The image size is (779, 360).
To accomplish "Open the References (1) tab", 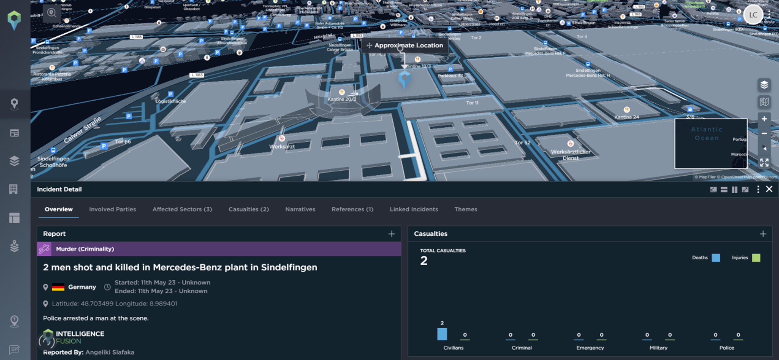I will click(x=353, y=209).
